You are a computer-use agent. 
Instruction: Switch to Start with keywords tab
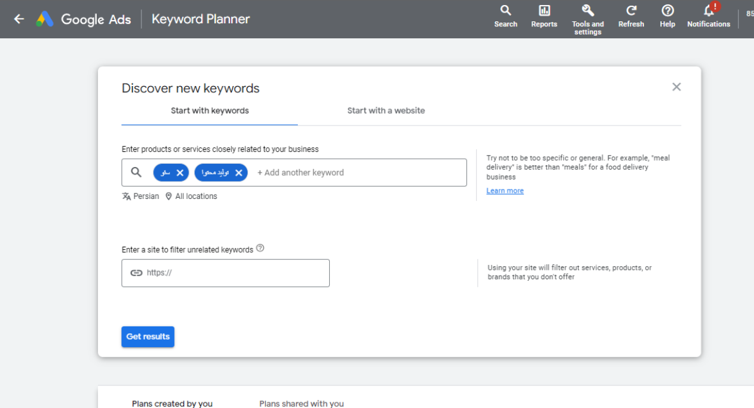pos(210,111)
